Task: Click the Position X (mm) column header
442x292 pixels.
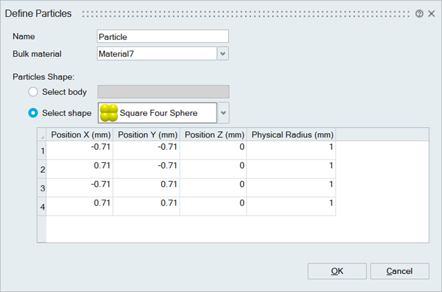Action: (x=80, y=134)
